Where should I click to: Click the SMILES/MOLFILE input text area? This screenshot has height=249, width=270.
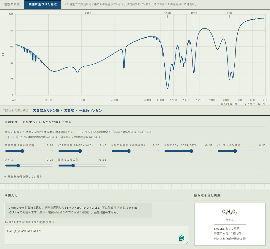click(x=97, y=235)
